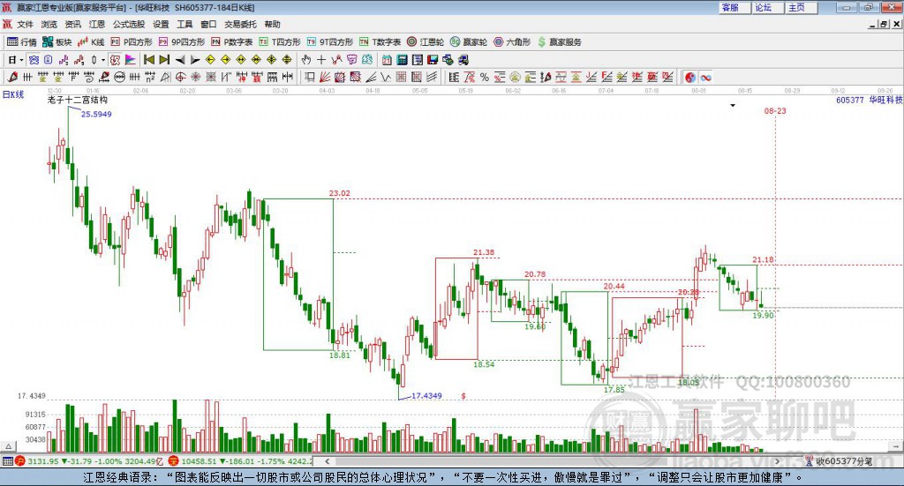Open the P四方形 square tool
The width and height of the screenshot is (904, 486).
(132, 42)
